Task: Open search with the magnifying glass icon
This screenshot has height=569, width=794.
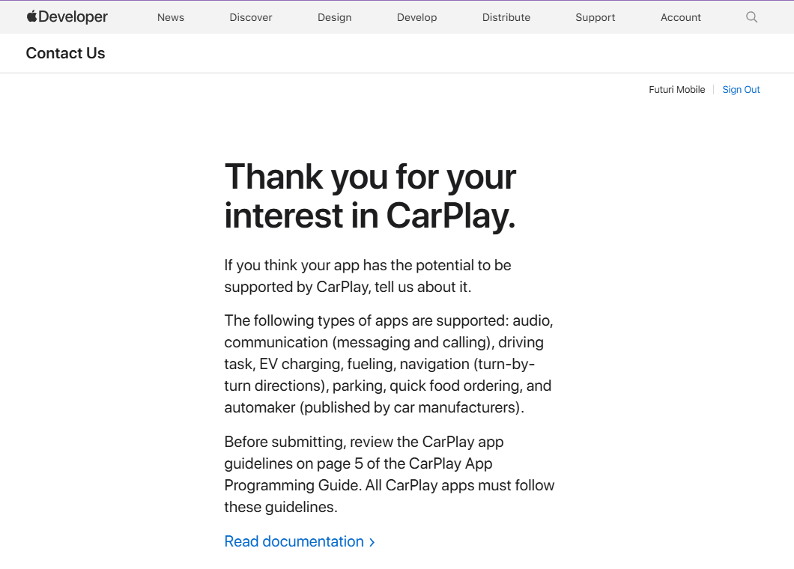Action: click(x=751, y=17)
